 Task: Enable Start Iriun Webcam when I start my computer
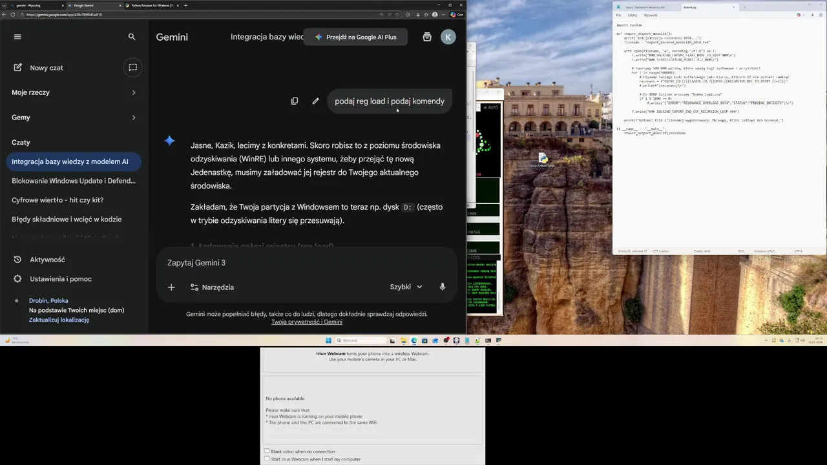pos(267,459)
